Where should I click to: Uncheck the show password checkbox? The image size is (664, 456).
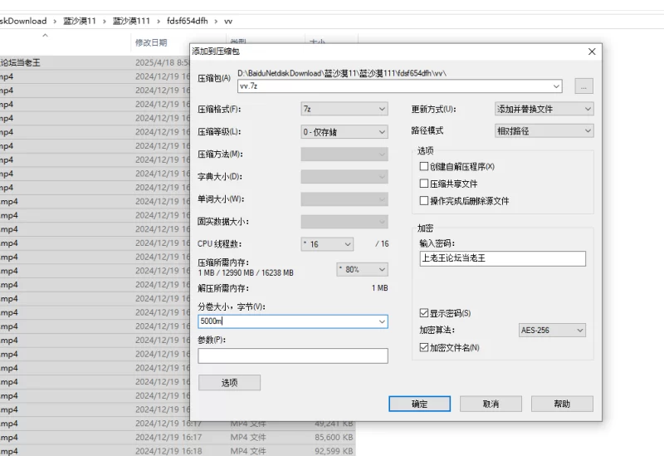pyautogui.click(x=424, y=313)
